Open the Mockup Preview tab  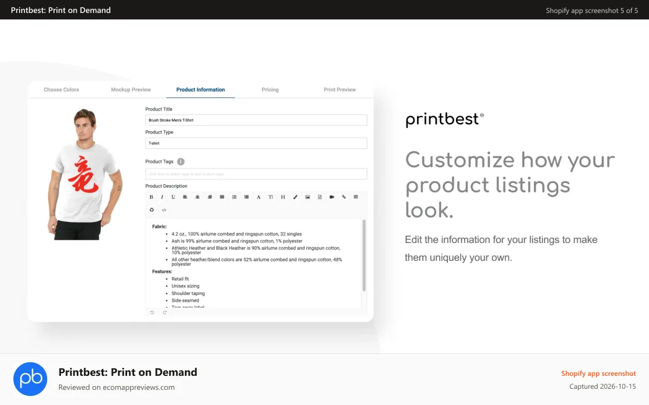pos(131,90)
